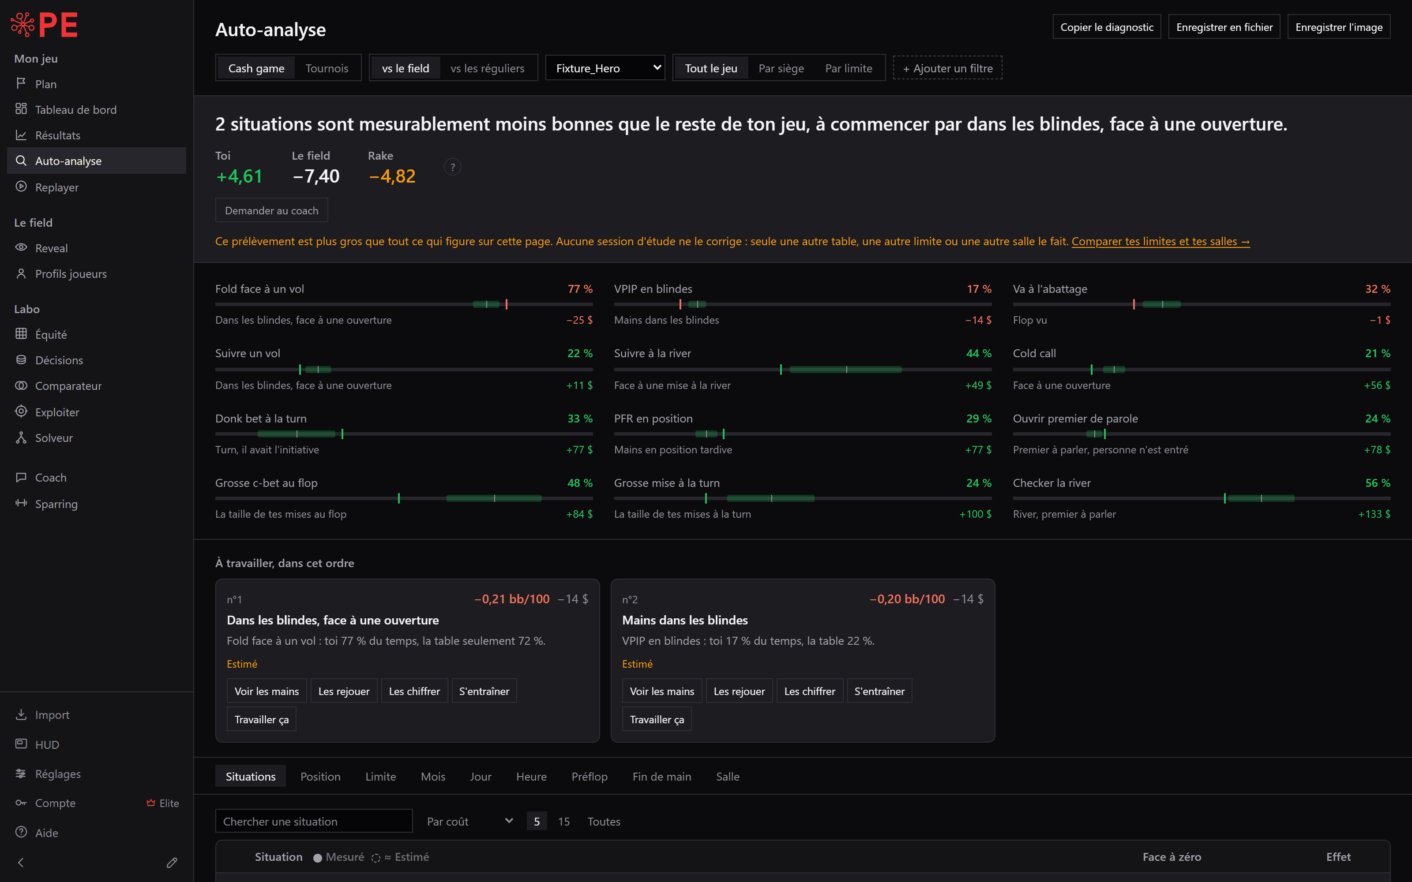Open Équité table icon
1412x882 pixels.
[21, 334]
